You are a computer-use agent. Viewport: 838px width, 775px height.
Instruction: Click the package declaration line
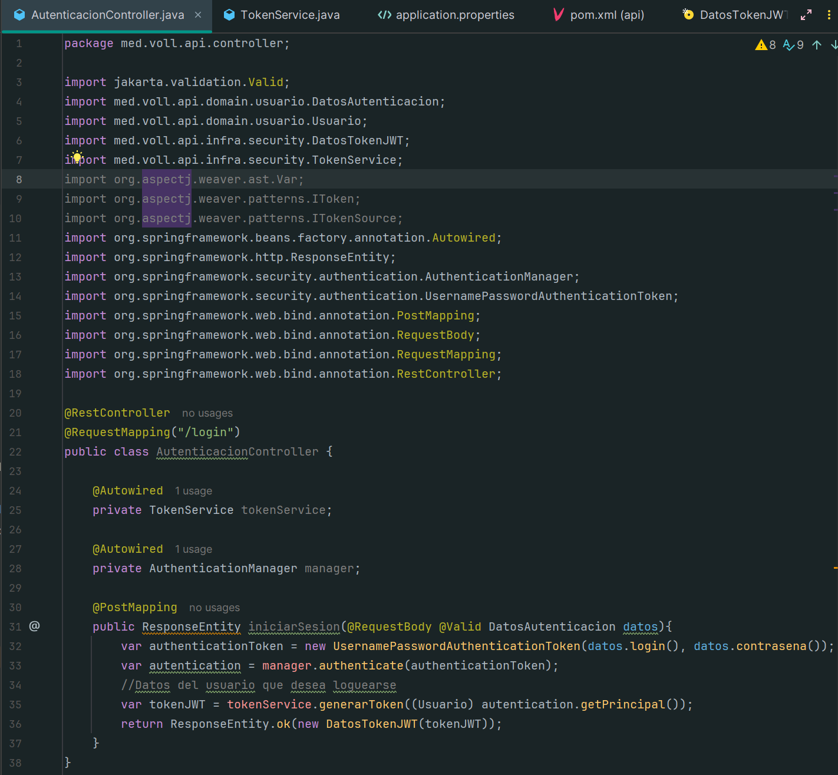click(x=177, y=44)
